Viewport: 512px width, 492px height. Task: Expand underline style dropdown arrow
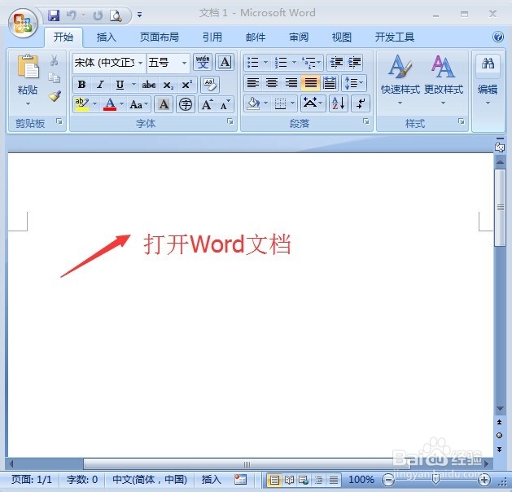coord(133,85)
